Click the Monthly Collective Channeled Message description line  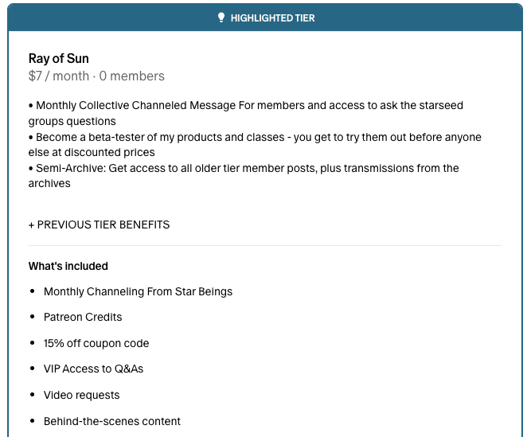point(246,113)
